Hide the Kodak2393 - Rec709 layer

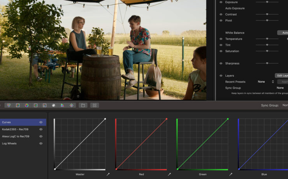point(41,129)
